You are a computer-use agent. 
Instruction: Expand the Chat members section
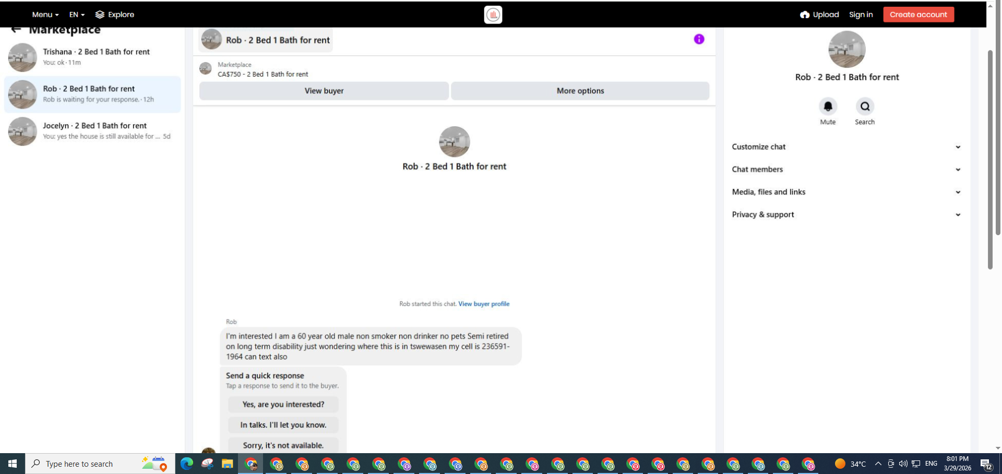(846, 169)
